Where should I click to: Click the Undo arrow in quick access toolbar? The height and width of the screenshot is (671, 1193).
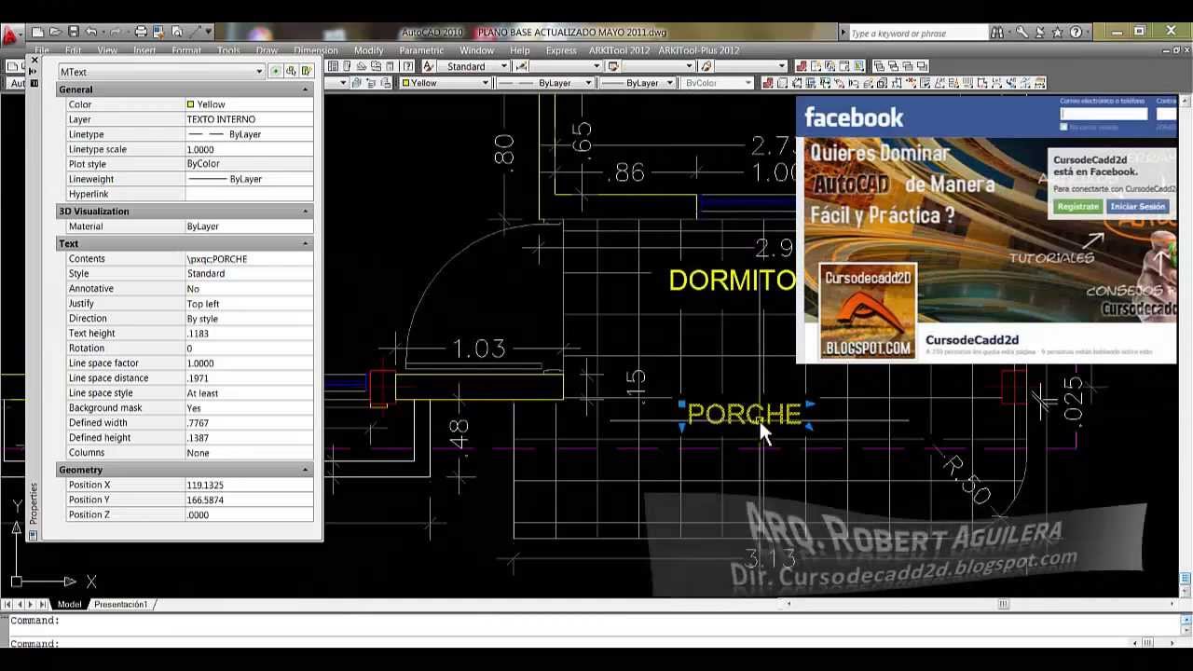pos(91,32)
